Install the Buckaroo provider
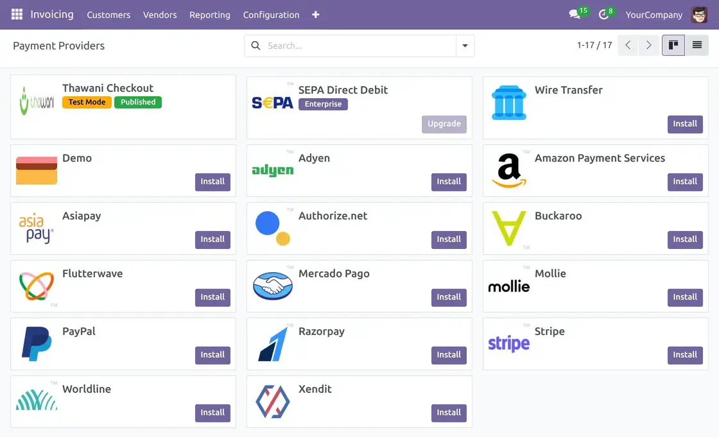Image resolution: width=719 pixels, height=437 pixels. 684,239
